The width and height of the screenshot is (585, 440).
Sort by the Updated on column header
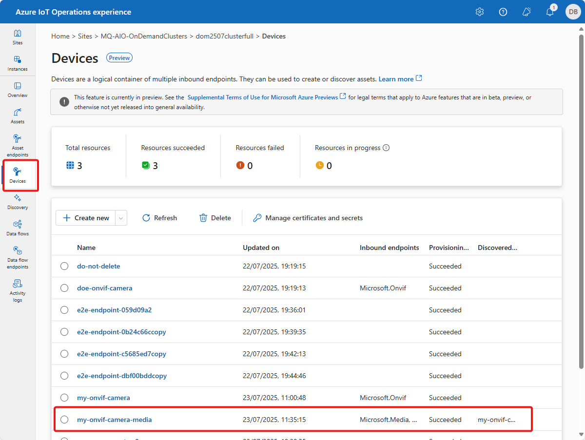[x=261, y=248]
